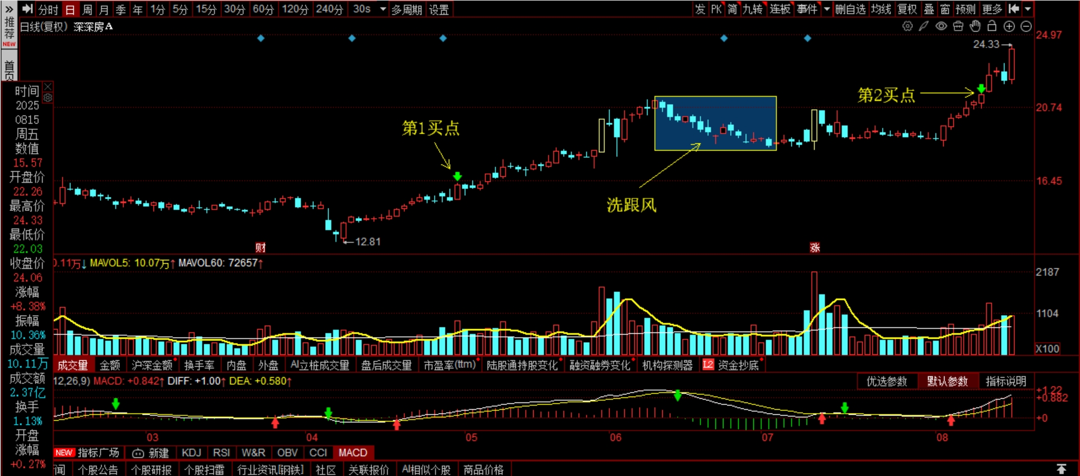
Task: Select the drawing pen tool icon
Action: [x=924, y=26]
